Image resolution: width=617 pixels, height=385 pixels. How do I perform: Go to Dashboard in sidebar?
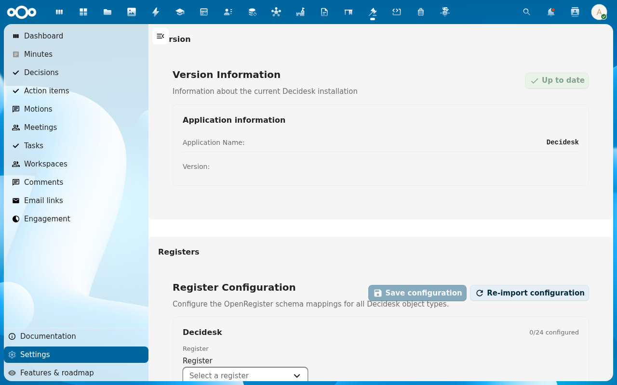[x=76, y=36]
